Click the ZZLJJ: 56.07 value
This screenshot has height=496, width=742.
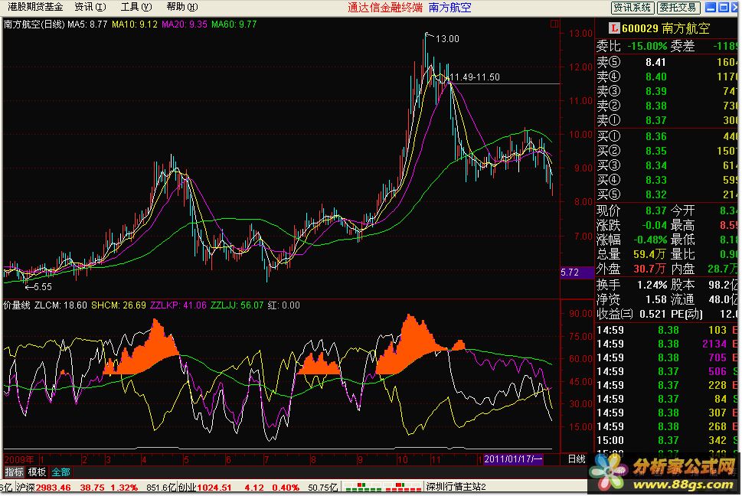pyautogui.click(x=237, y=305)
